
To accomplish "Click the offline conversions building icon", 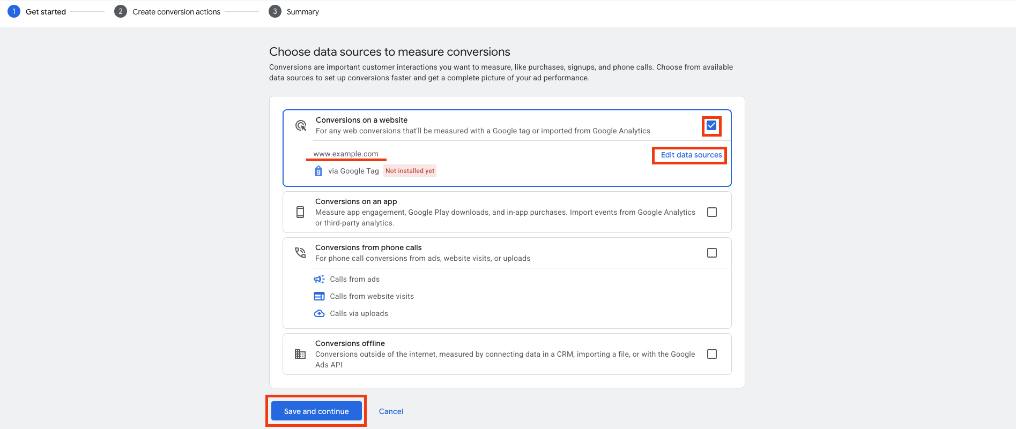I will click(300, 354).
